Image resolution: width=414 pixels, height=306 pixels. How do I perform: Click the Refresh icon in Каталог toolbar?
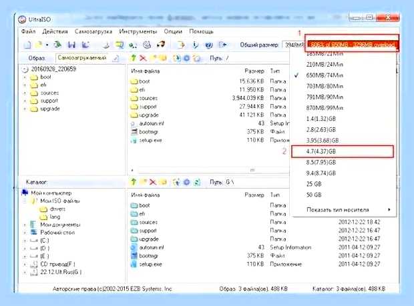197,182
